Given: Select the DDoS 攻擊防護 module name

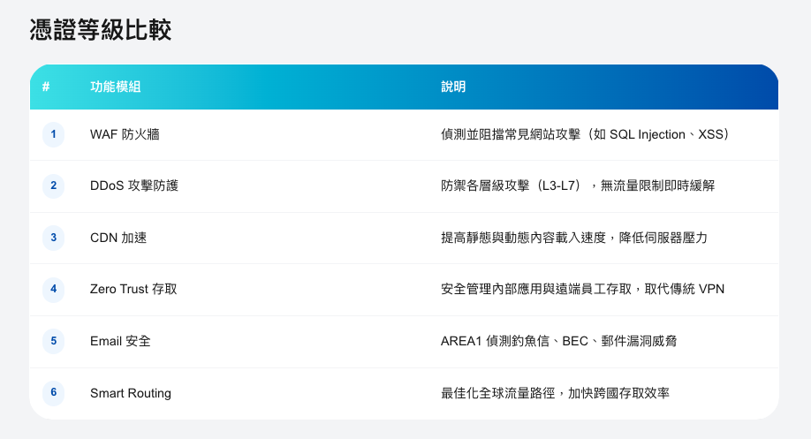Looking at the screenshot, I should coord(134,186).
